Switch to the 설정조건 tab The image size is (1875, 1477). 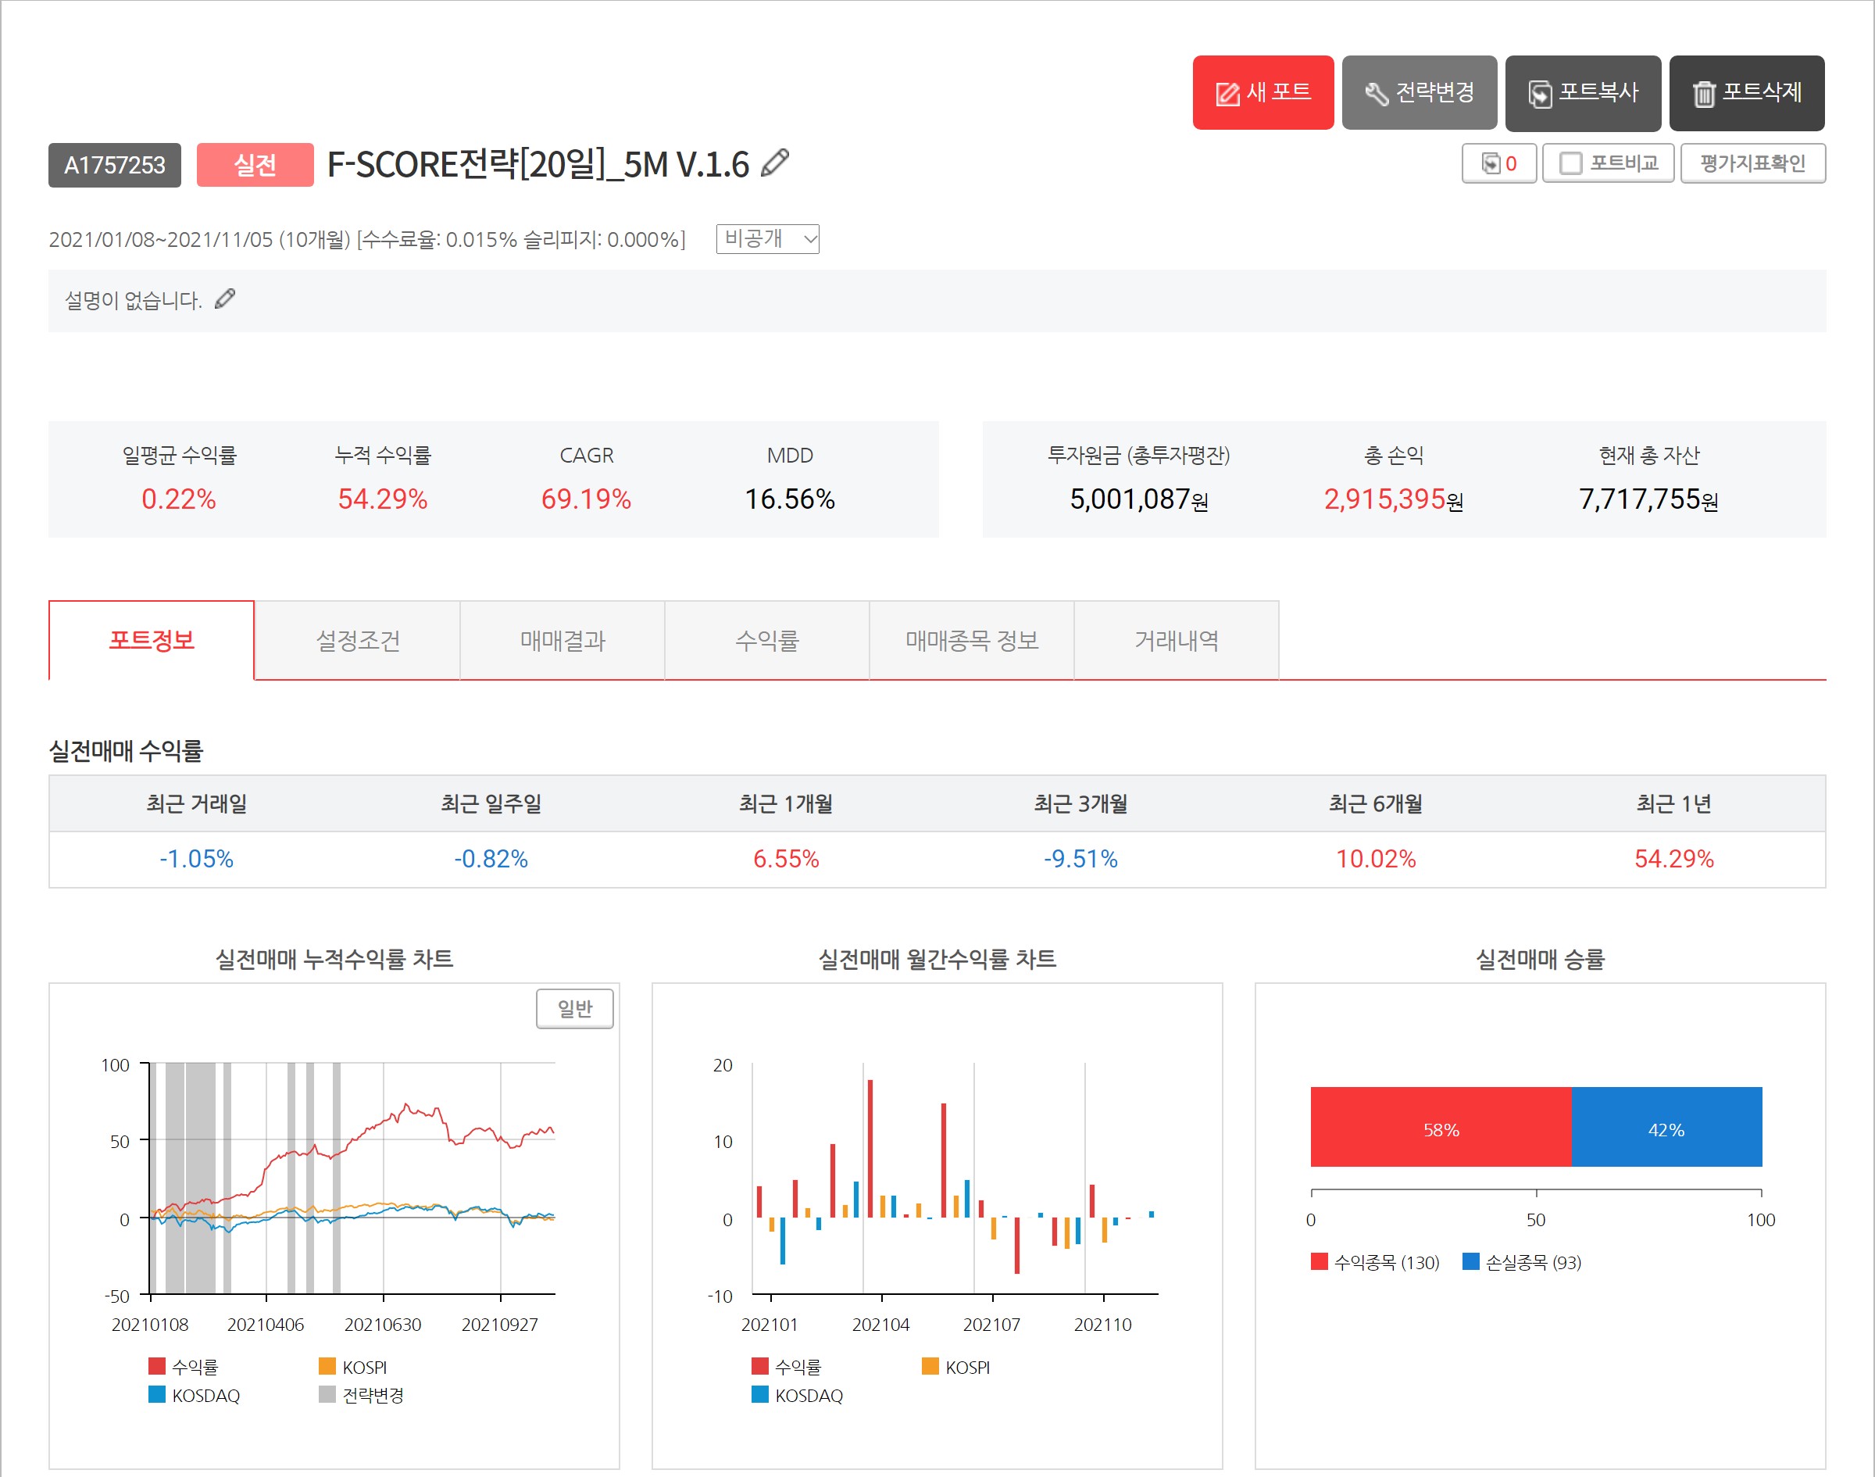(357, 641)
